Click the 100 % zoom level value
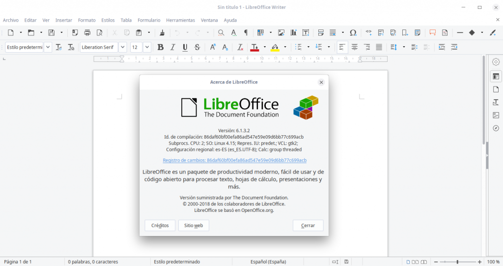The width and height of the screenshot is (503, 266). click(493, 262)
